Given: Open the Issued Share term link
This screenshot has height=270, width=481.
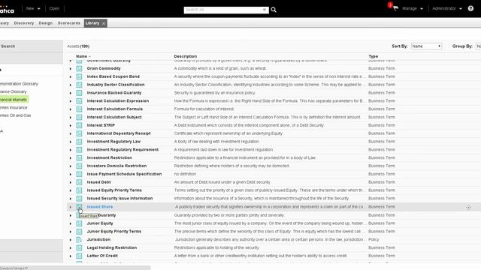Looking at the screenshot, I should [x=100, y=207].
